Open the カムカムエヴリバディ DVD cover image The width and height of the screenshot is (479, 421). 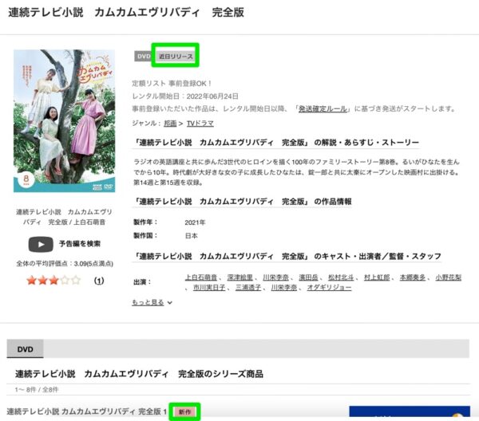(x=64, y=121)
